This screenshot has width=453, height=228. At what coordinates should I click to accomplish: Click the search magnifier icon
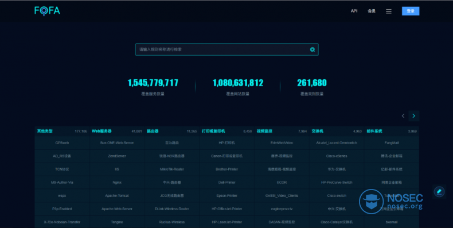pos(313,49)
